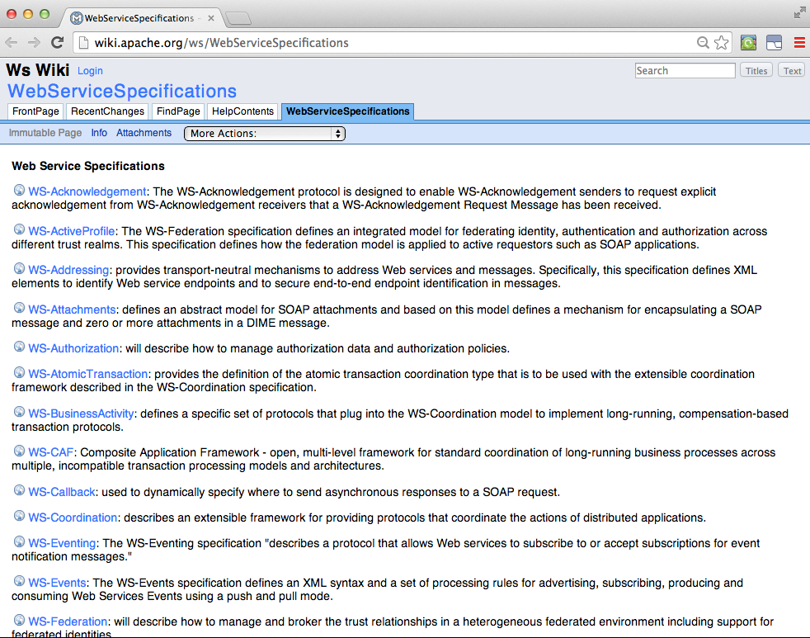Click globe icon beside WS-Eventing
The width and height of the screenshot is (810, 638).
[x=19, y=541]
